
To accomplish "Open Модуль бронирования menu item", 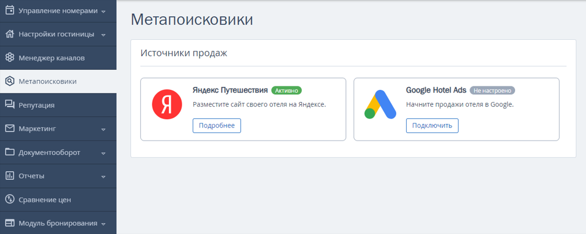I will click(x=58, y=223).
